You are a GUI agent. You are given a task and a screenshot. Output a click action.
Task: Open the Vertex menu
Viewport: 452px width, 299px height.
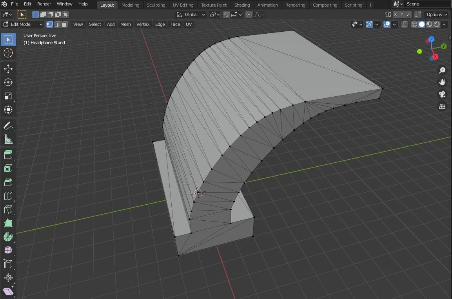tap(143, 24)
